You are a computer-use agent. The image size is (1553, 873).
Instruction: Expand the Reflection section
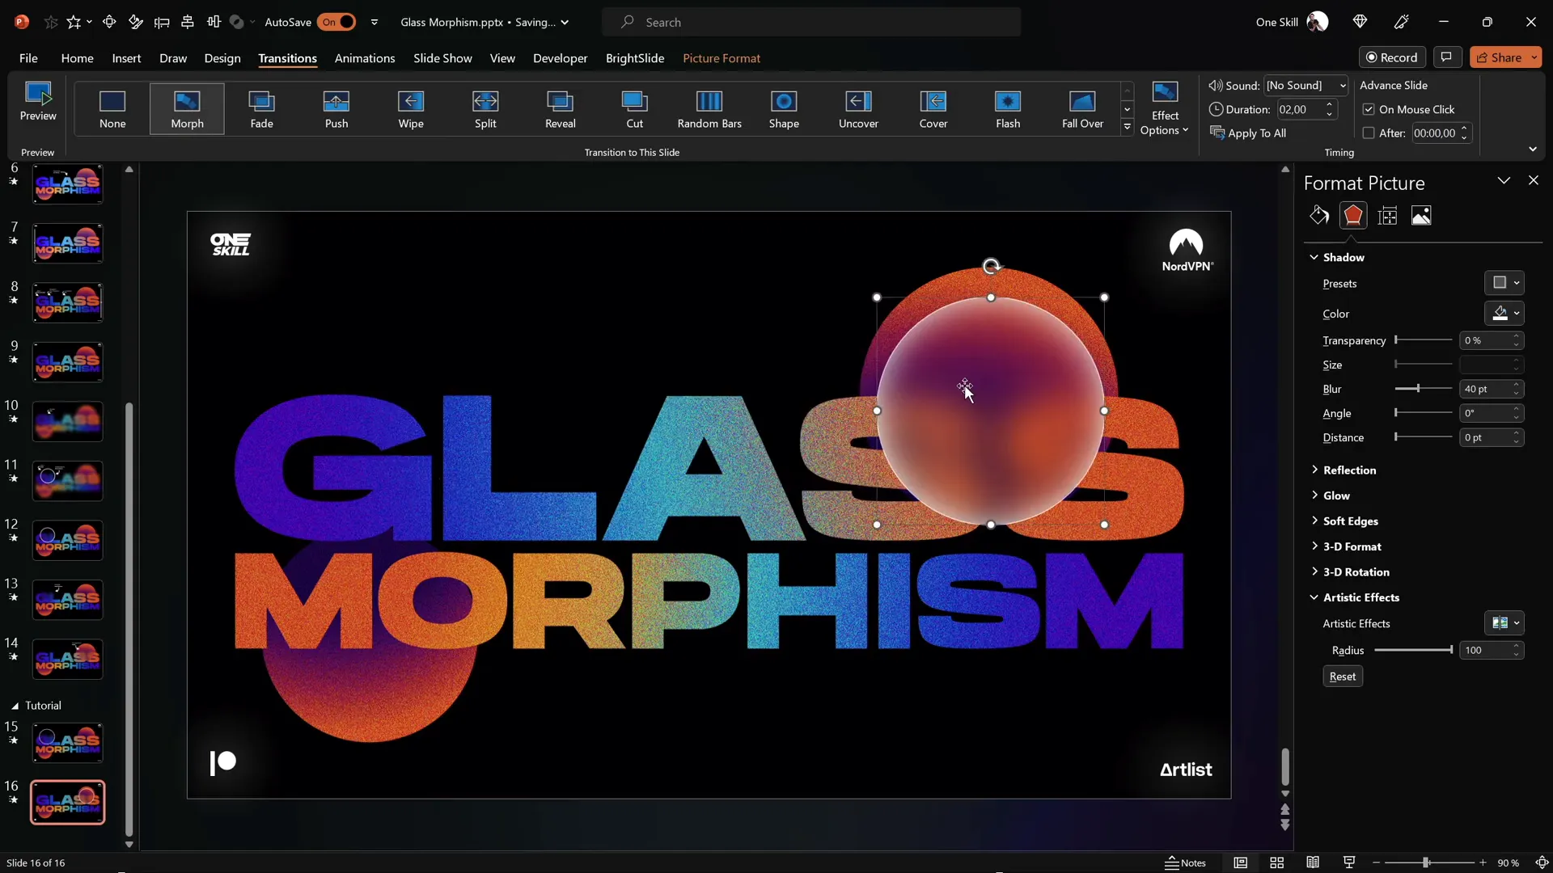(1314, 470)
